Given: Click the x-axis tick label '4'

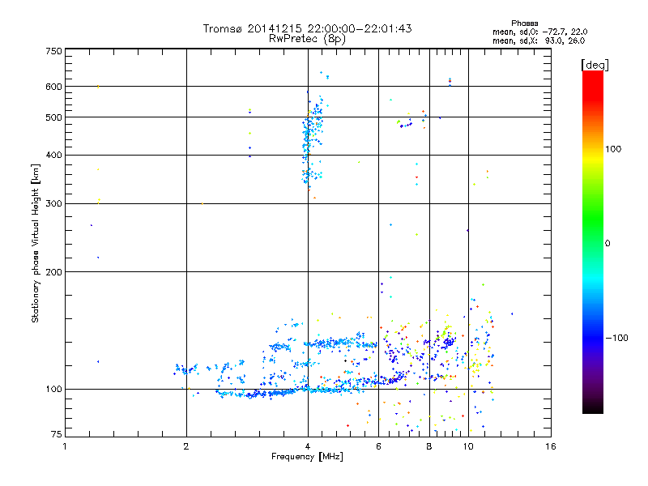Looking at the screenshot, I should [308, 446].
